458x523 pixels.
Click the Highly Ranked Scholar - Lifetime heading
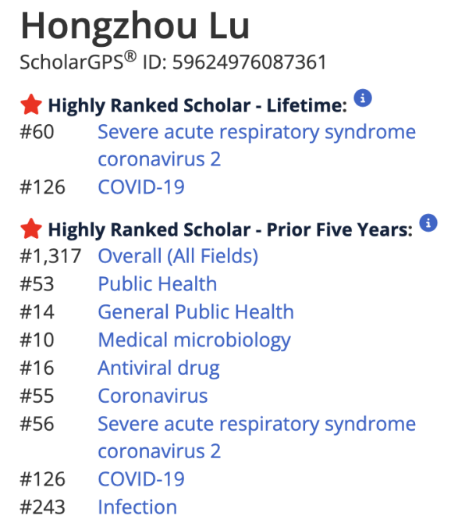click(197, 105)
